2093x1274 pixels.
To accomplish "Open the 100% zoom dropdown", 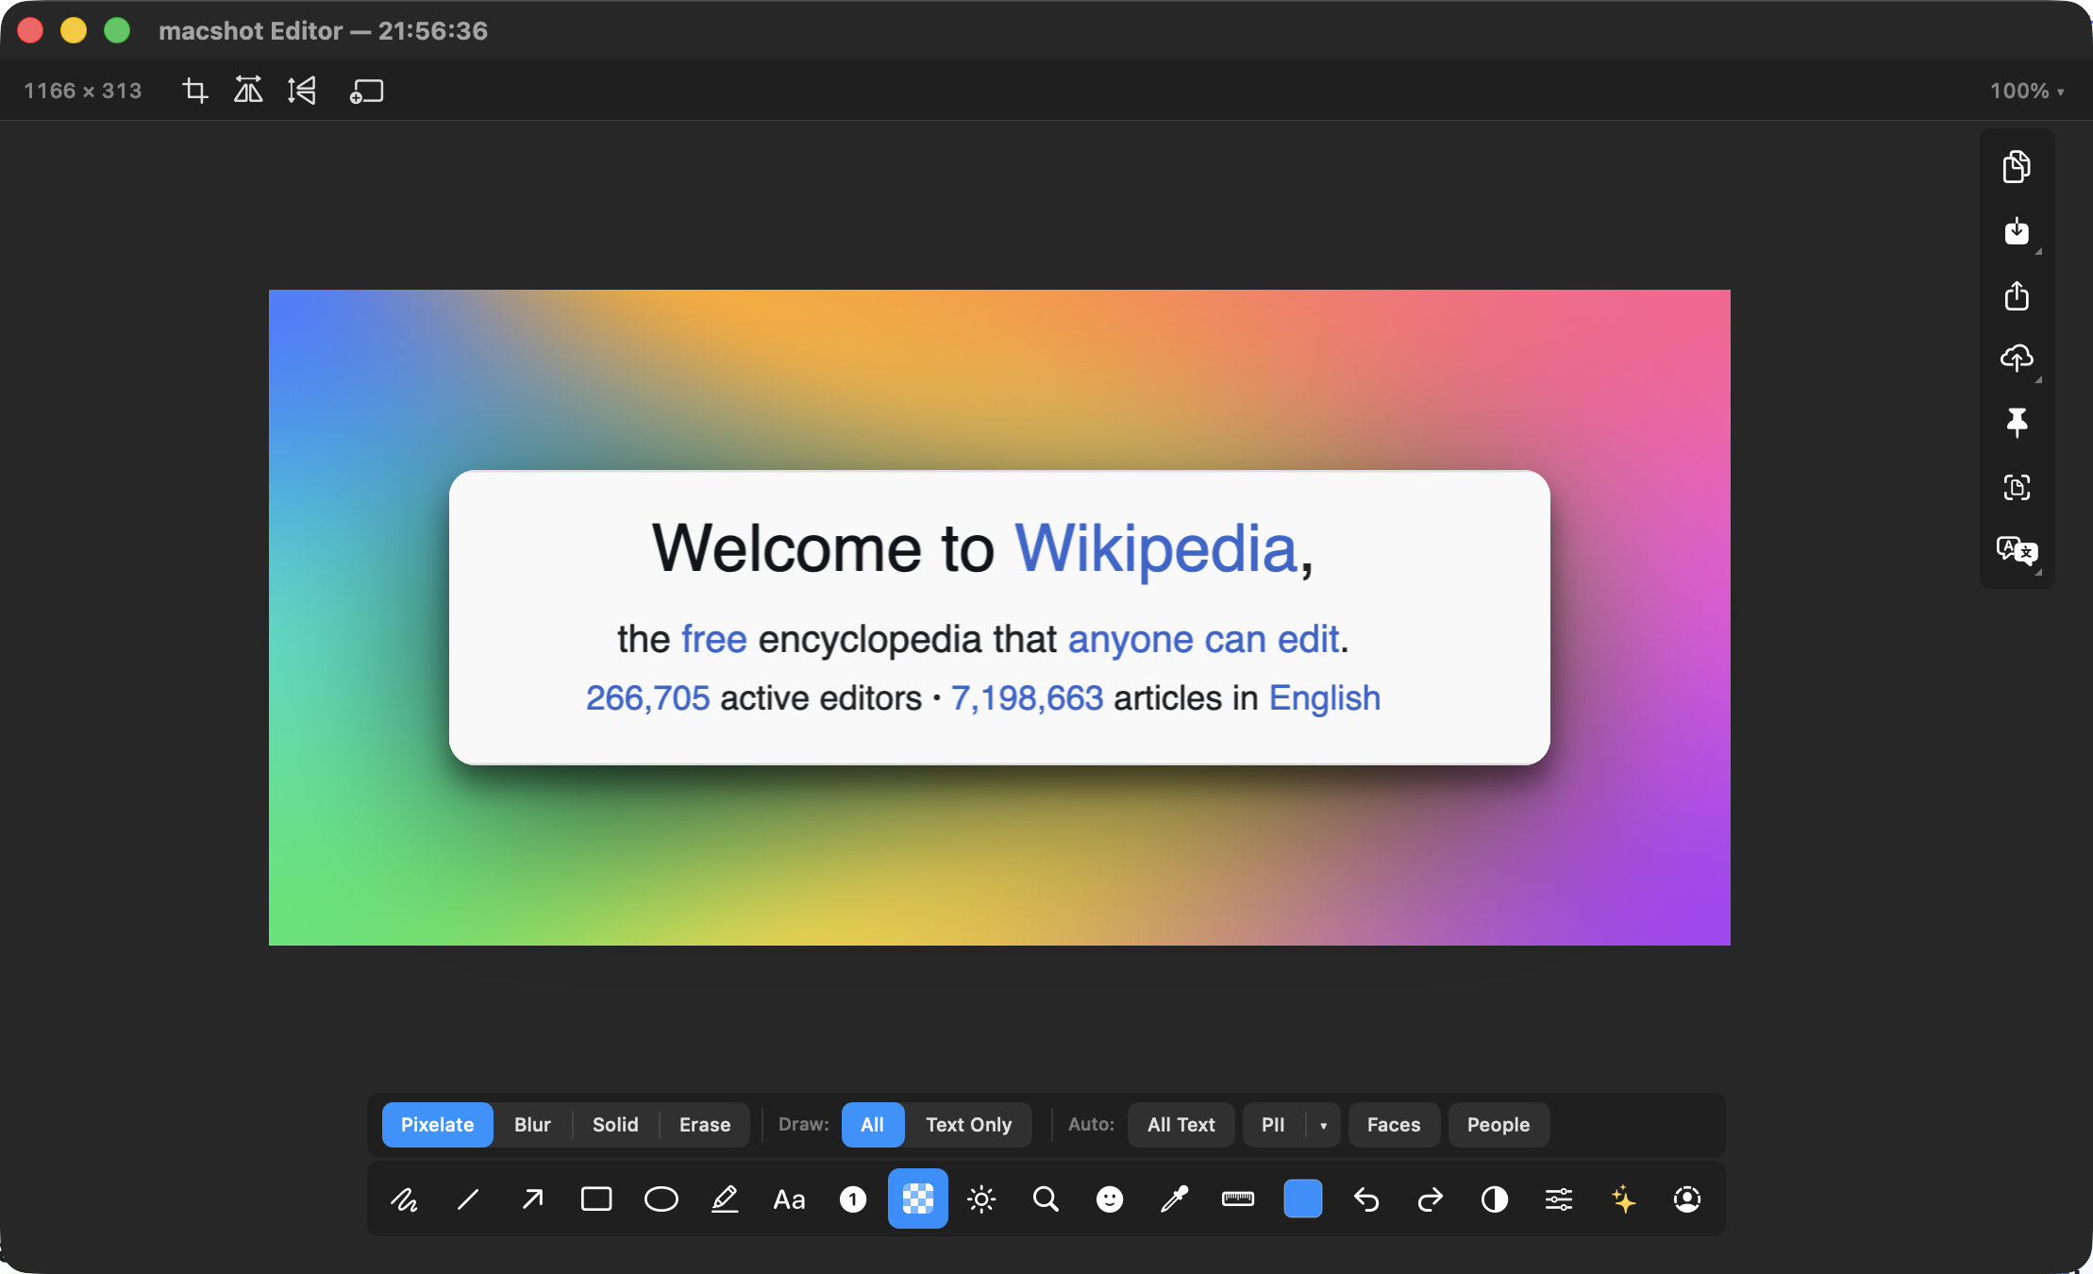I will coord(2027,91).
